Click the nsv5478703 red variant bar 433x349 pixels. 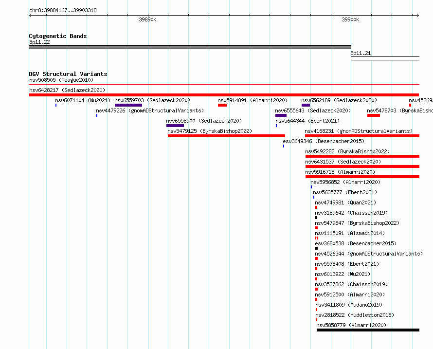click(374, 115)
